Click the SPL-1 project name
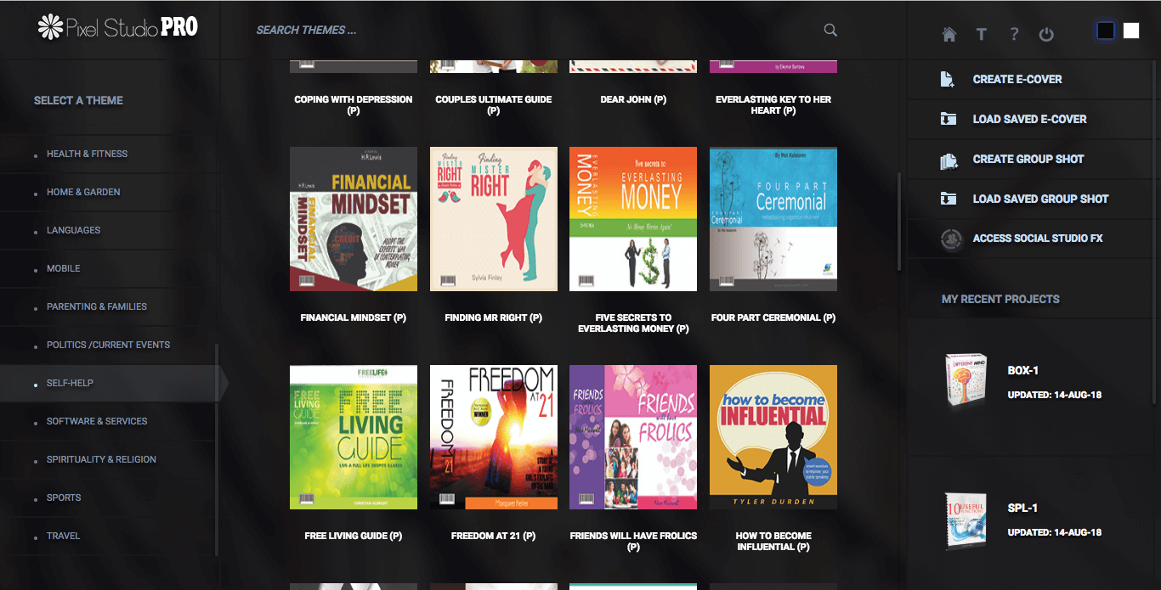The height and width of the screenshot is (590, 1161). point(1022,509)
